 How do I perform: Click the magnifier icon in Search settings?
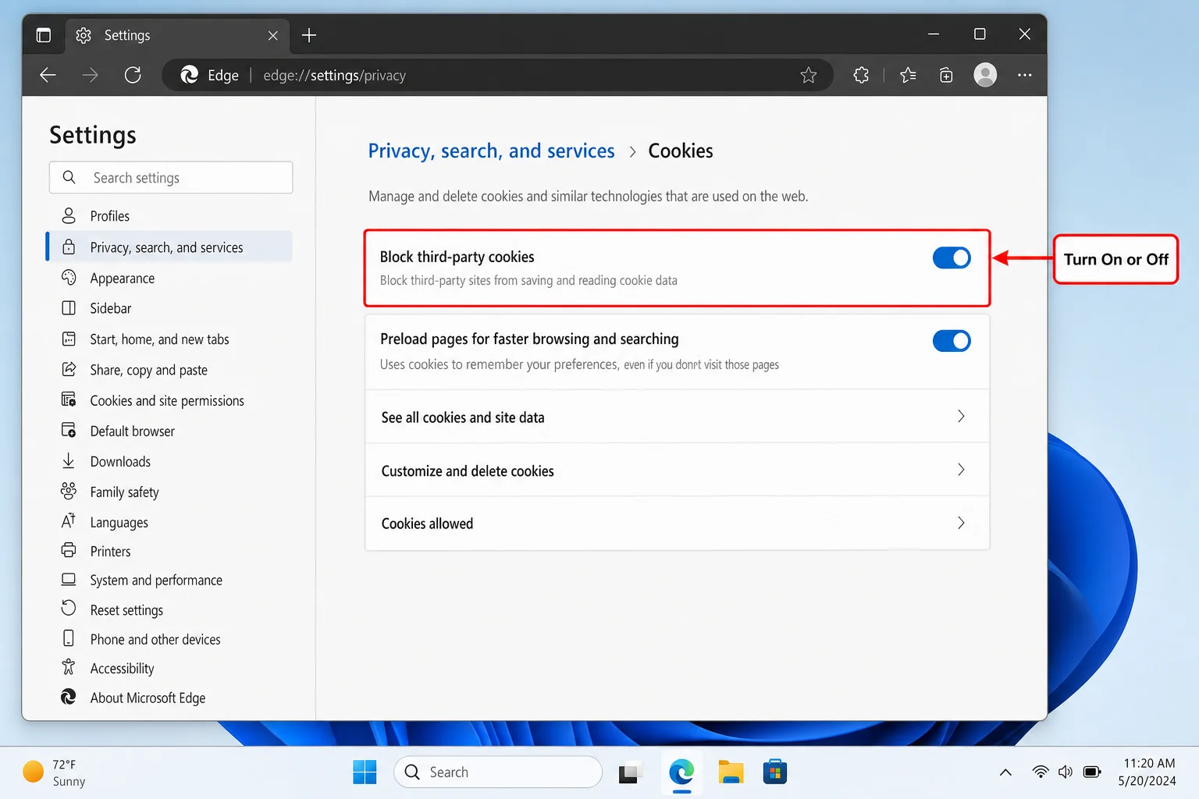click(x=69, y=177)
